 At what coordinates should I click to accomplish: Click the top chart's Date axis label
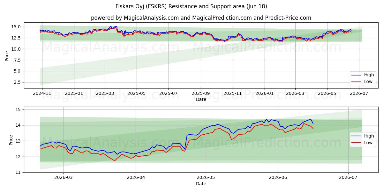(x=201, y=99)
